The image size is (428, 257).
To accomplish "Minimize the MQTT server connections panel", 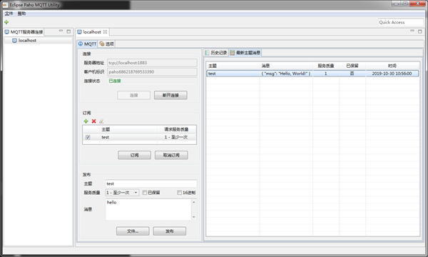I will (61, 31).
